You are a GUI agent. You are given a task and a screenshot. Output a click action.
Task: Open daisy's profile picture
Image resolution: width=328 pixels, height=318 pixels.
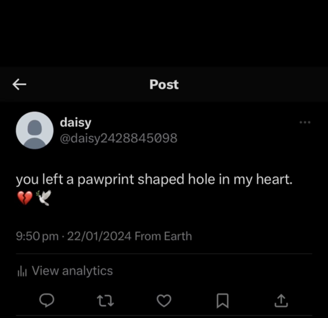tap(34, 130)
